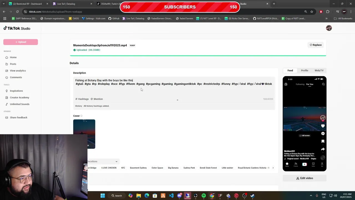Open GitHub bookmark
The image size is (355, 200).
coord(114,19)
